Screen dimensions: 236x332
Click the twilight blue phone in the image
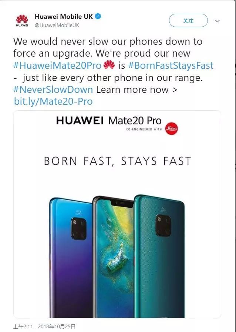(71, 258)
